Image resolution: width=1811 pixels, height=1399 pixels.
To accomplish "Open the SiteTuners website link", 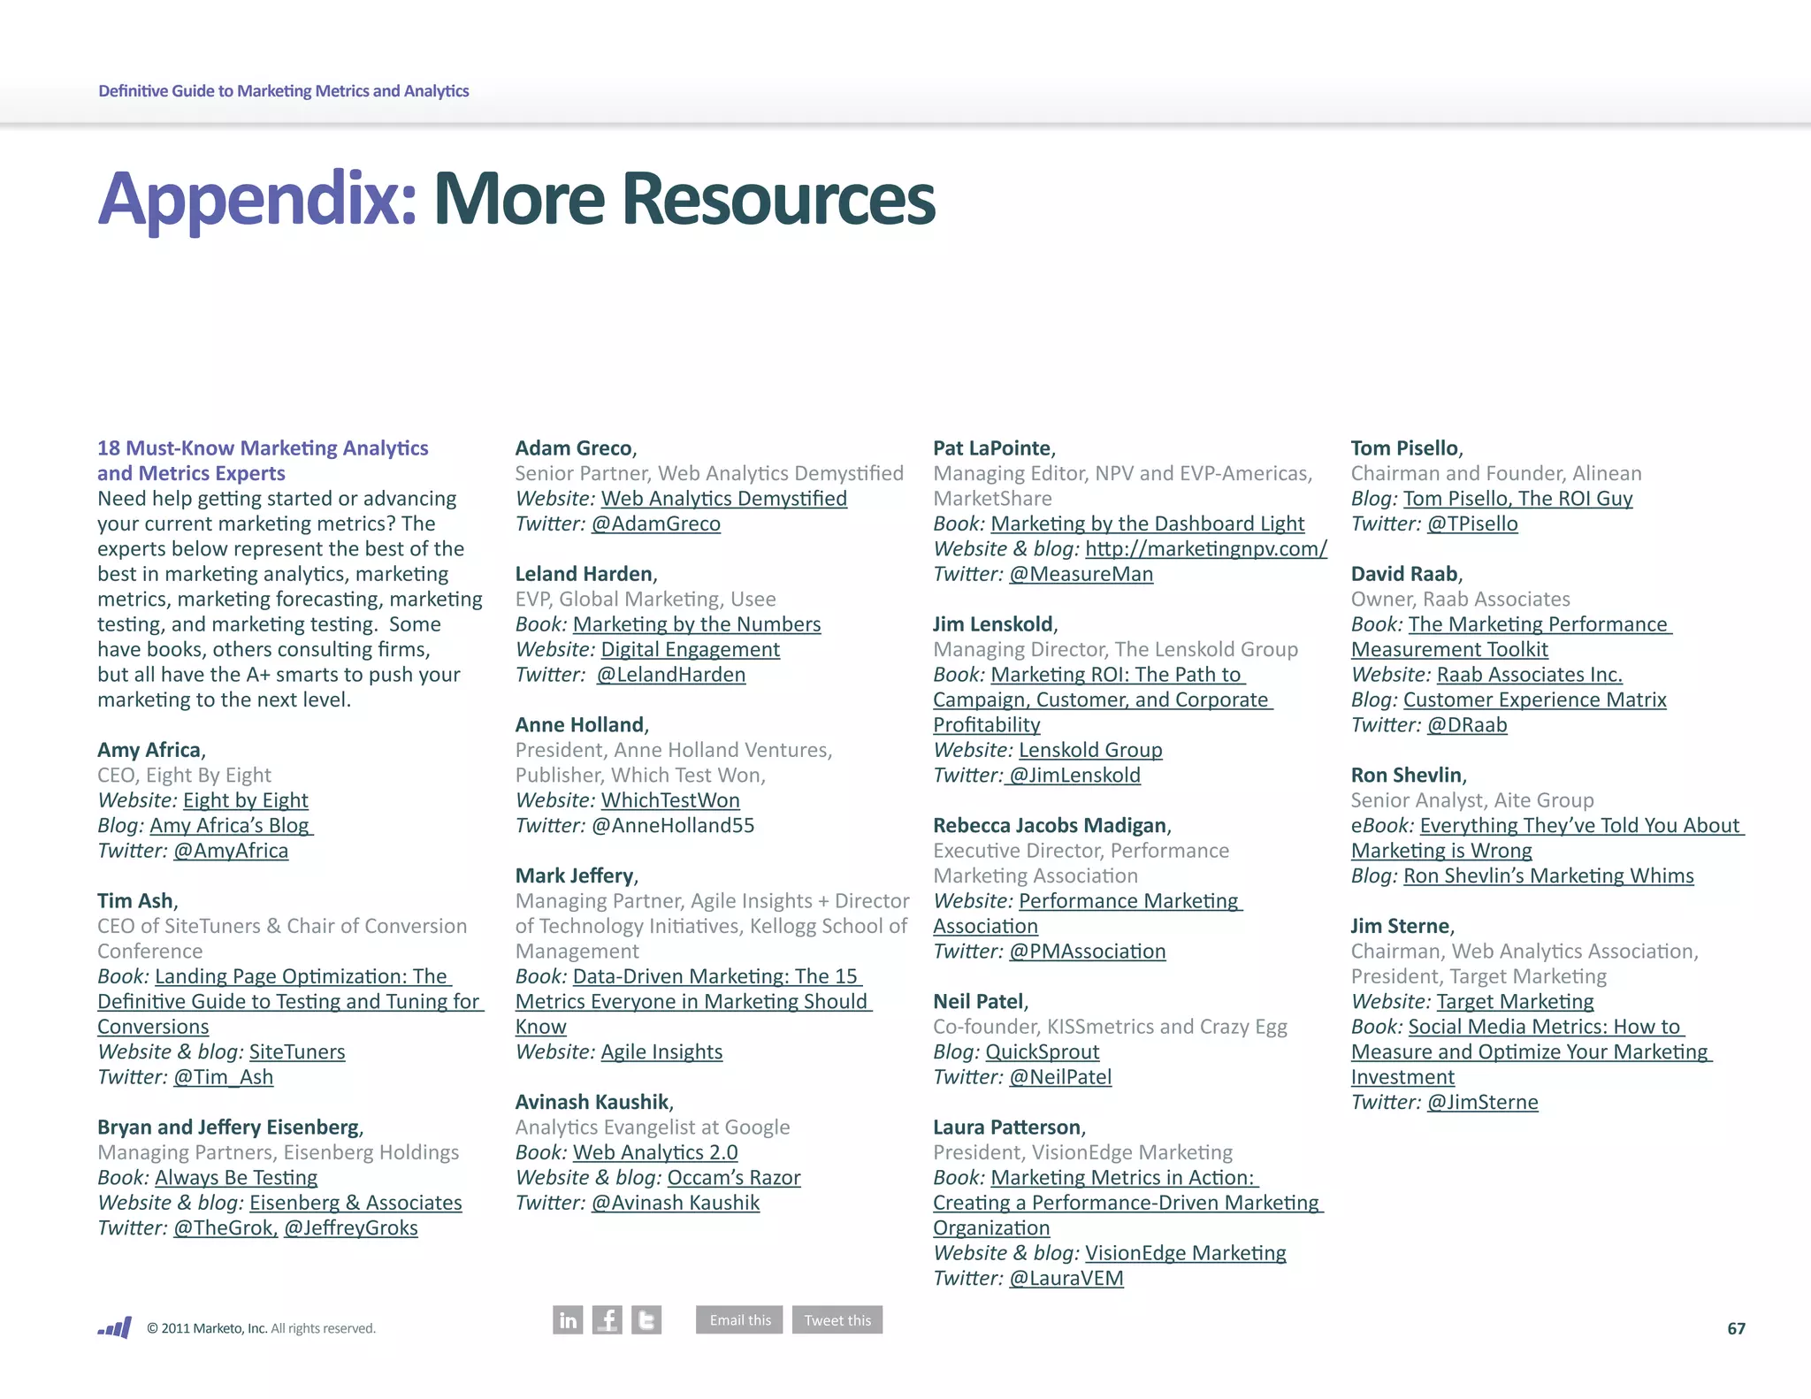I will point(297,1051).
